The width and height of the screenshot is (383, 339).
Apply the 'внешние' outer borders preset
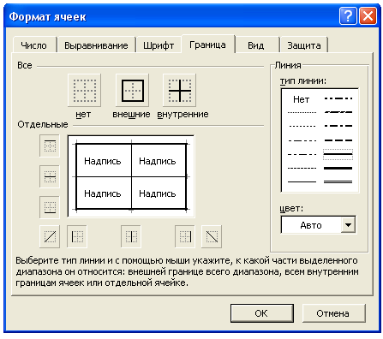click(132, 91)
